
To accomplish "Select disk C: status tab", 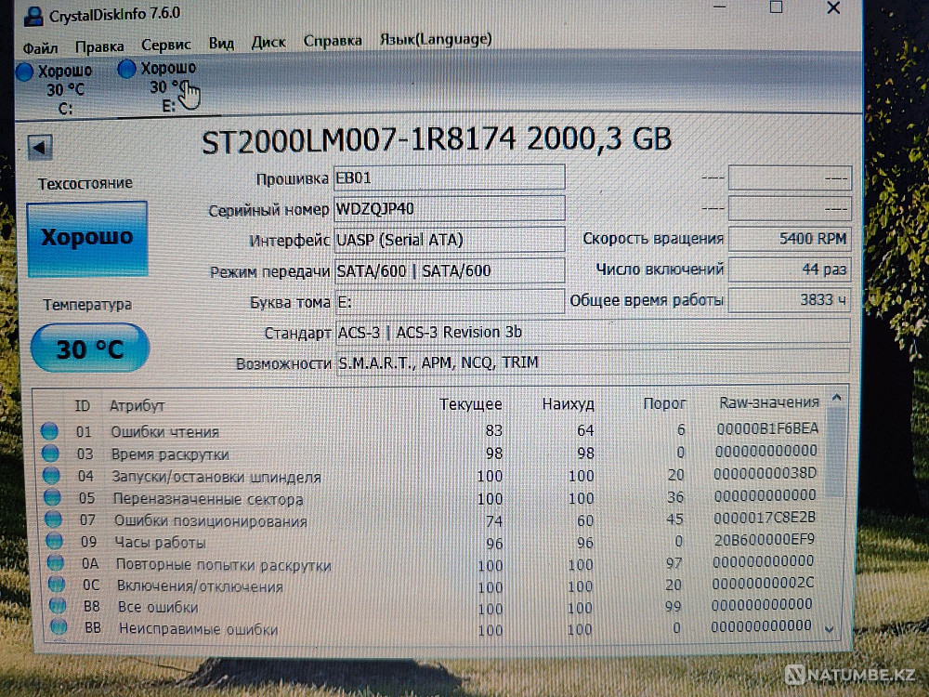I will [x=58, y=89].
